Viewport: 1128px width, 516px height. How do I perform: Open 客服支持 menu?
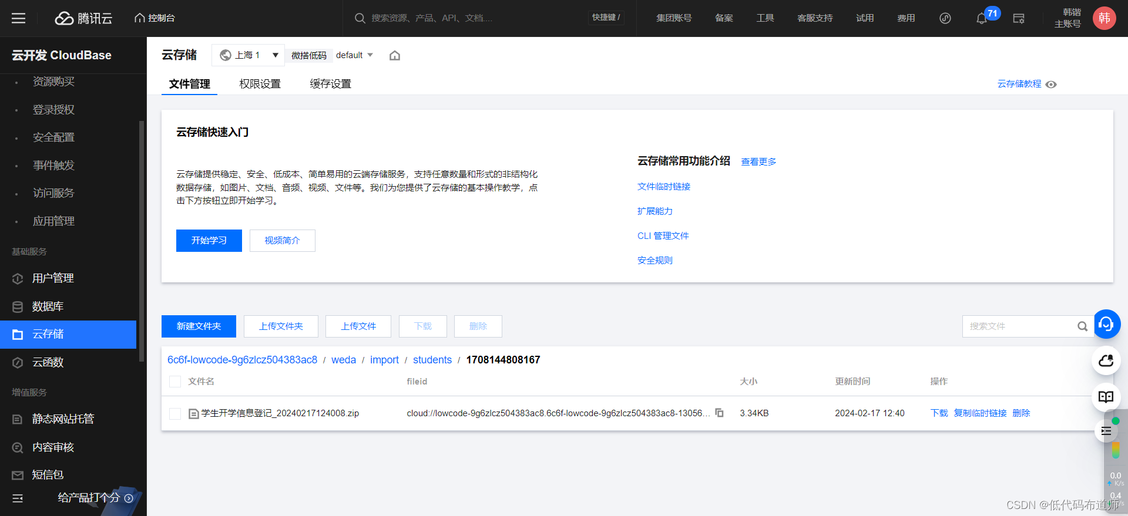(815, 18)
